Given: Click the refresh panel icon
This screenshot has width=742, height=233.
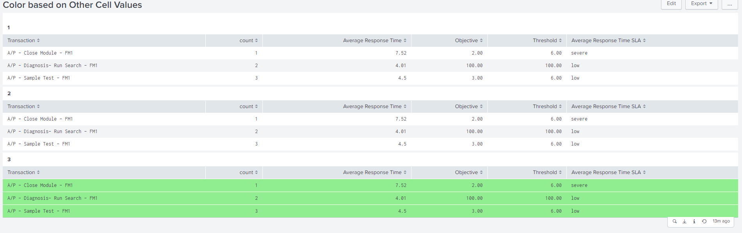Looking at the screenshot, I should [704, 221].
